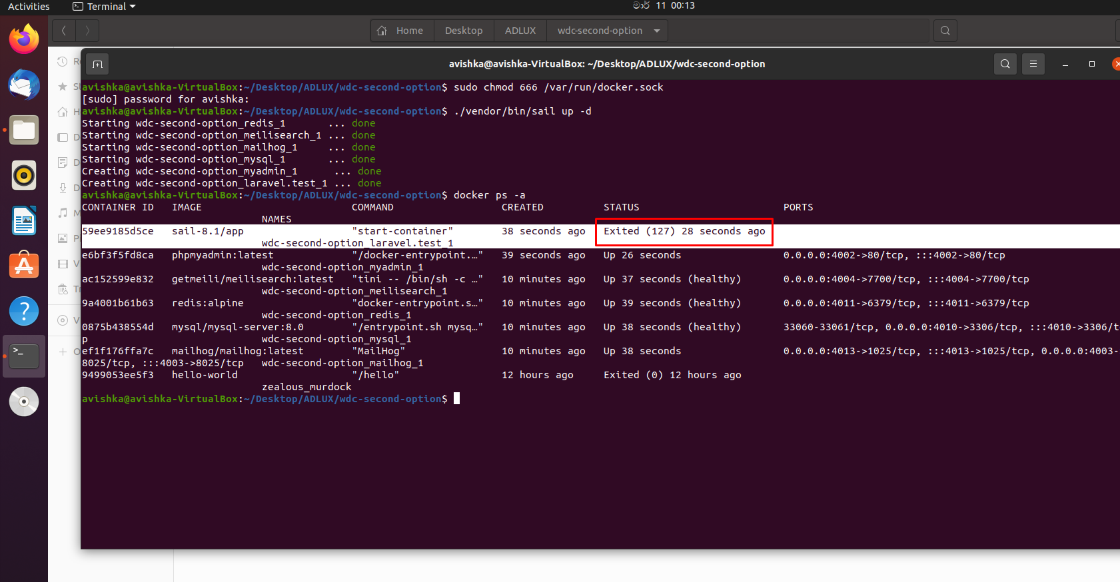Click the hello-world image text
The height and width of the screenshot is (582, 1120).
coord(205,375)
